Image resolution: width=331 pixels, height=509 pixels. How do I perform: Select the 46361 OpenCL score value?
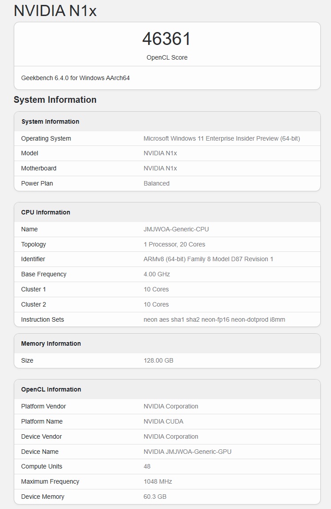tap(167, 39)
